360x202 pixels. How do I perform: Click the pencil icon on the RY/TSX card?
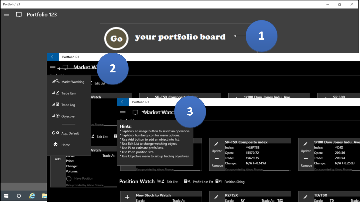pyautogui.click(x=217, y=197)
